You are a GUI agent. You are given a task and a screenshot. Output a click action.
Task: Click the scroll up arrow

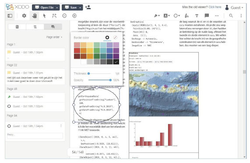(244, 23)
